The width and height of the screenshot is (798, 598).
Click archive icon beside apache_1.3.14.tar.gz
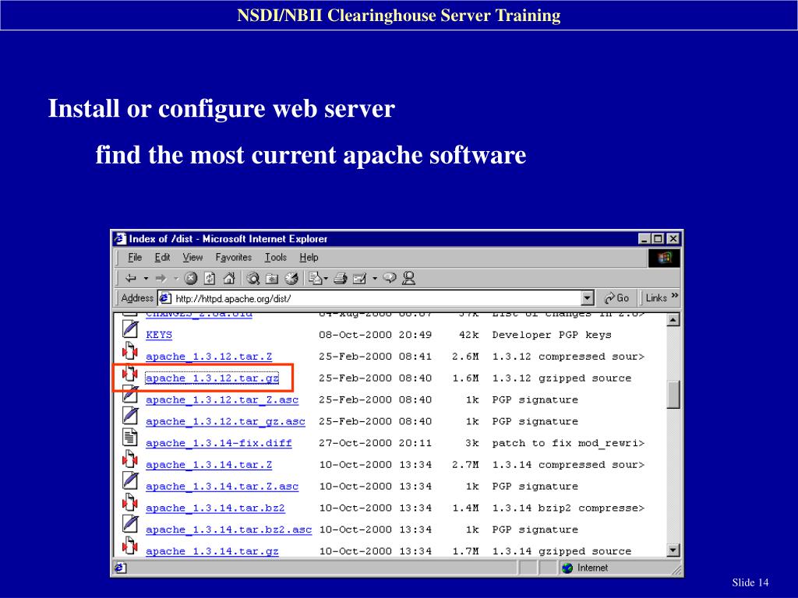(x=130, y=545)
